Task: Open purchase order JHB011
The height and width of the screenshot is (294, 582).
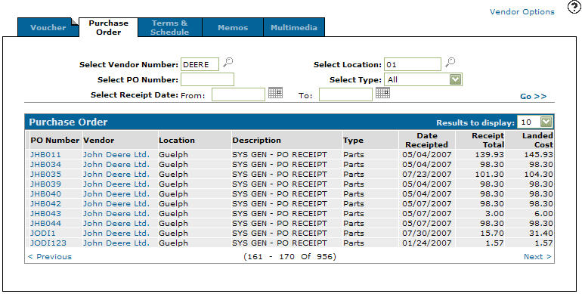Action: (45, 154)
